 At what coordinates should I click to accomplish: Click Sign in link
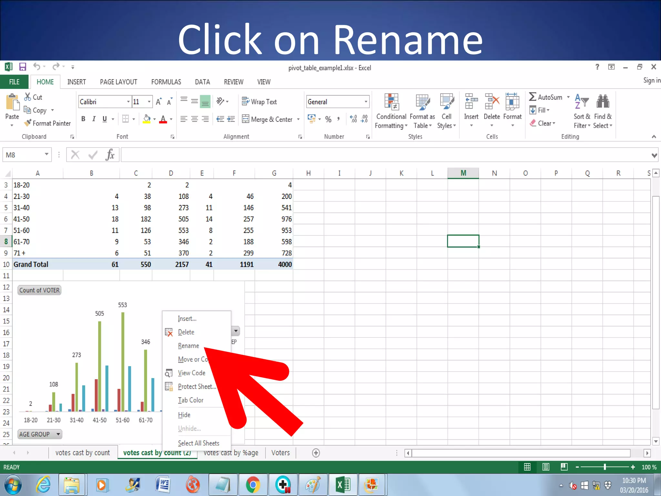pyautogui.click(x=652, y=80)
